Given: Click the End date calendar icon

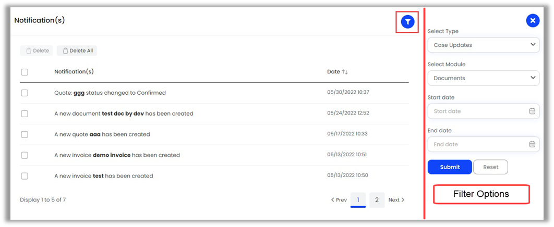Looking at the screenshot, I should click(x=532, y=144).
